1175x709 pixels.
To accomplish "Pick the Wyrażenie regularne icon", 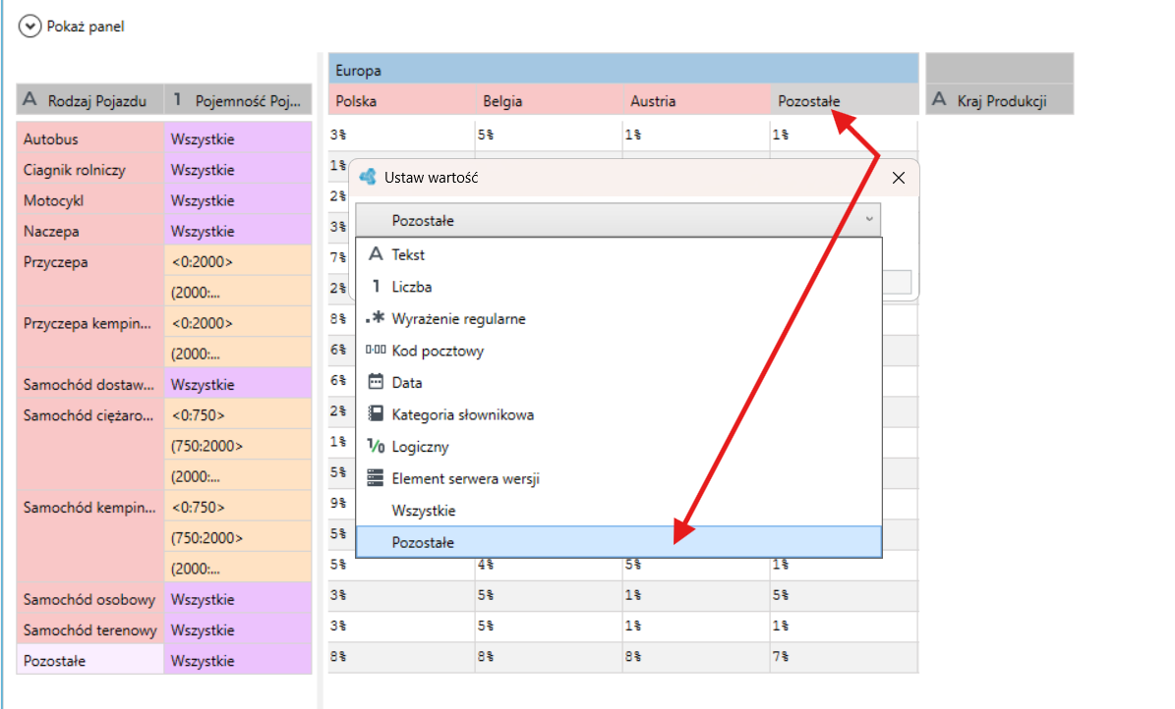I will [376, 318].
